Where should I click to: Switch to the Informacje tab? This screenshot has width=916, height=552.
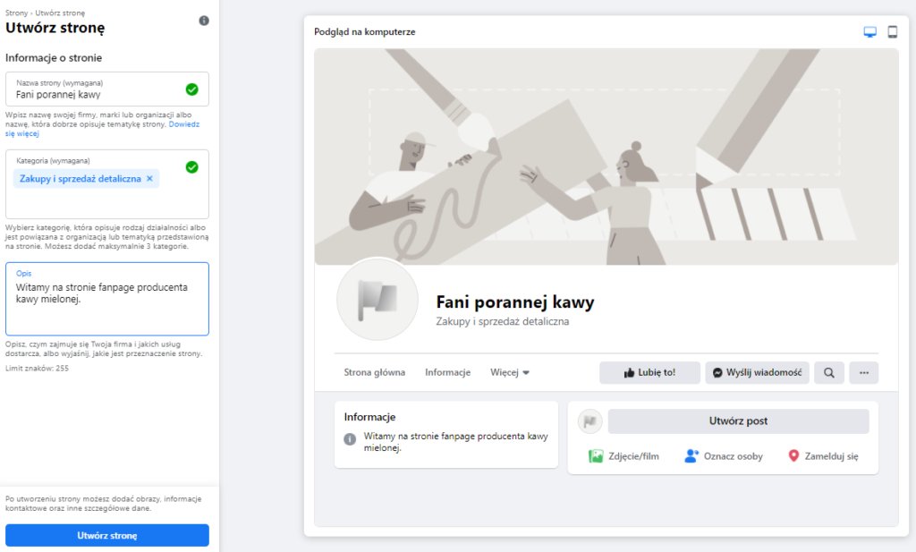pyautogui.click(x=447, y=372)
